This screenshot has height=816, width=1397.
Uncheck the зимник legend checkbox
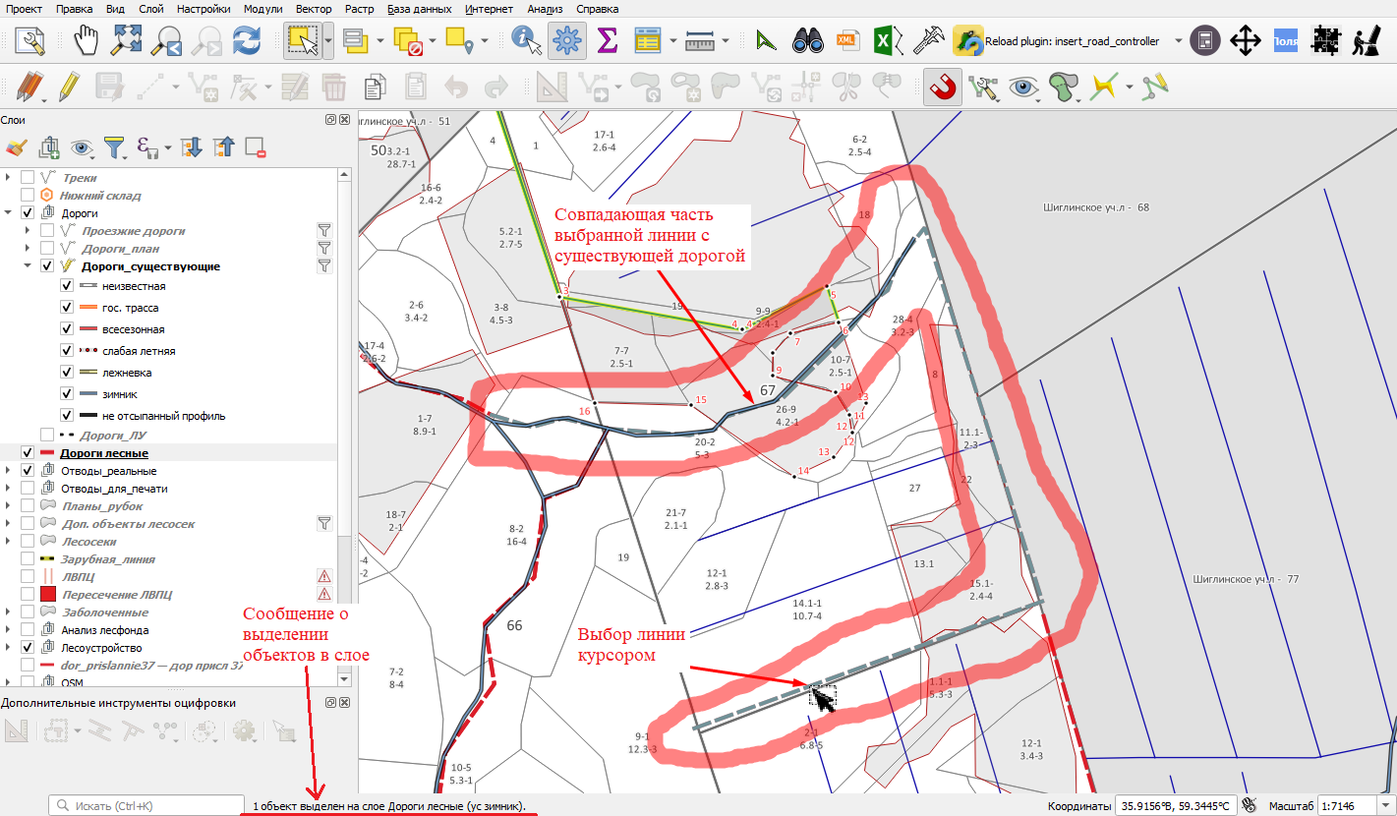click(x=67, y=394)
